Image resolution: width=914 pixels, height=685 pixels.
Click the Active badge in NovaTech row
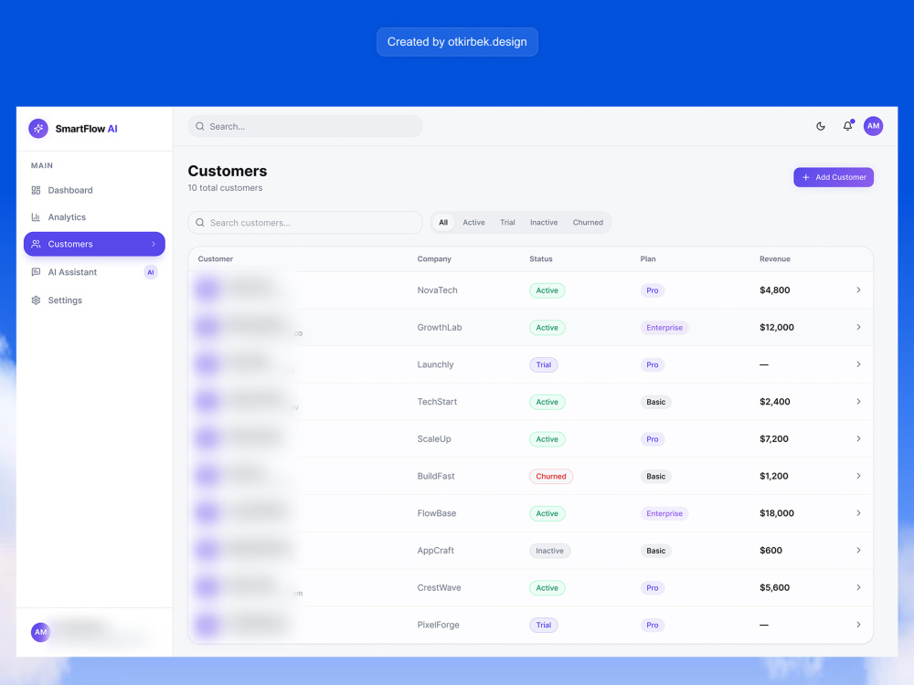coord(547,290)
